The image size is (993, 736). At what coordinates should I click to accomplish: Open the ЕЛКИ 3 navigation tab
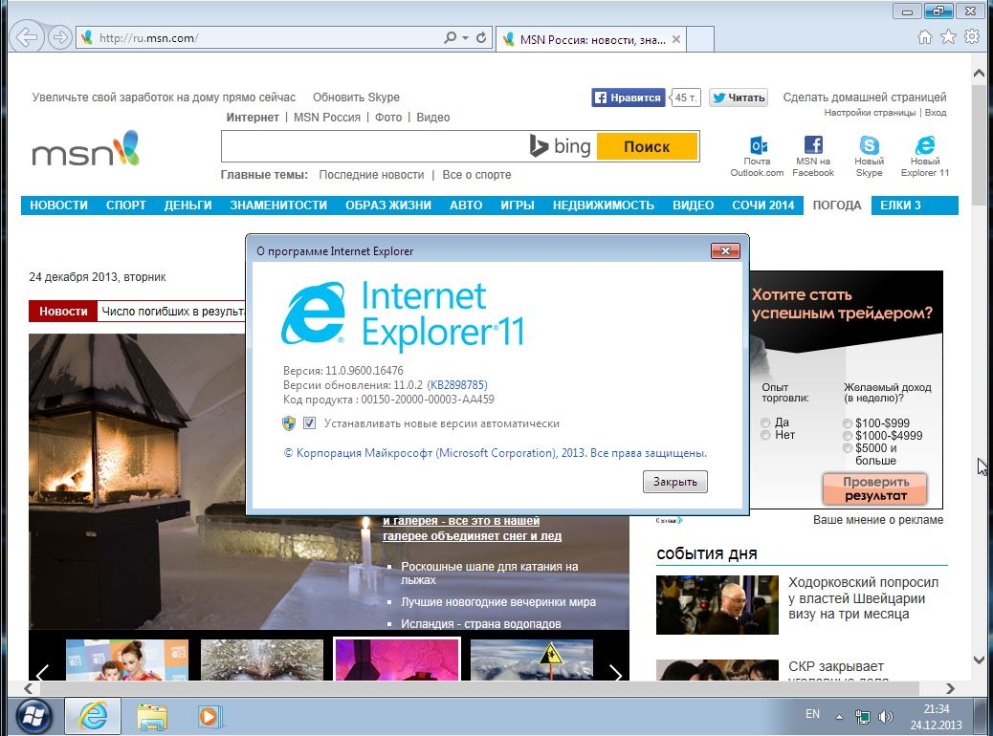(900, 206)
